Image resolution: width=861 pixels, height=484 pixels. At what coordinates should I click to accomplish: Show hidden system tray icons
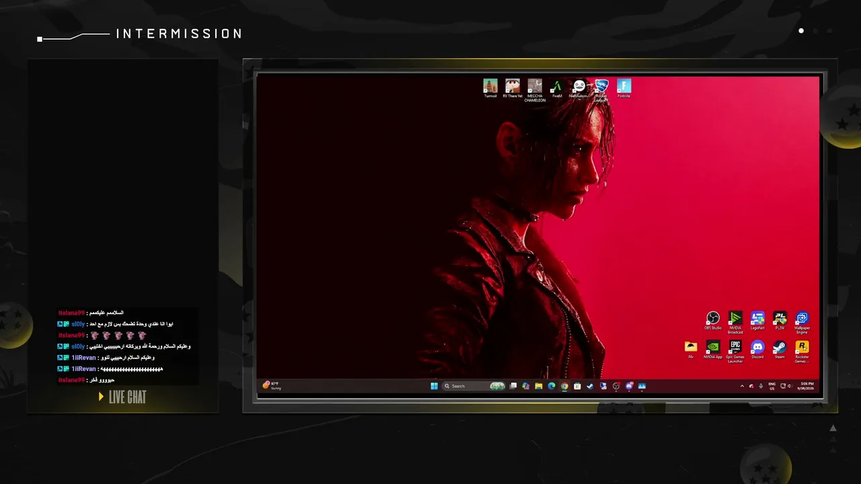click(x=742, y=386)
